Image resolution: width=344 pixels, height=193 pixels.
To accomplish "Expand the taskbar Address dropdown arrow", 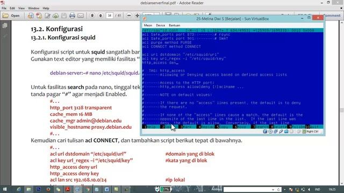I will click(x=273, y=189).
